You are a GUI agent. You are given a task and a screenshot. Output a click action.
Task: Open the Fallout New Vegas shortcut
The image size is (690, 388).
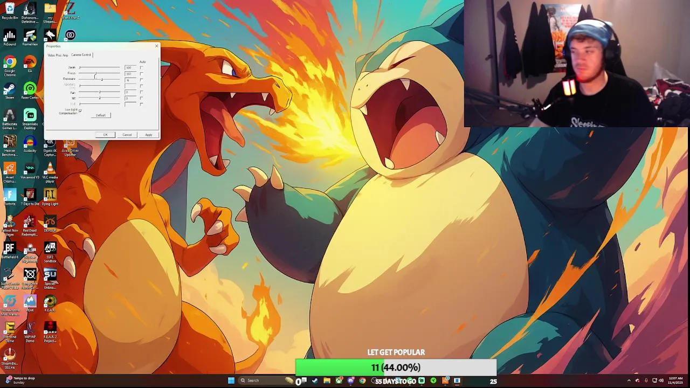pyautogui.click(x=10, y=225)
